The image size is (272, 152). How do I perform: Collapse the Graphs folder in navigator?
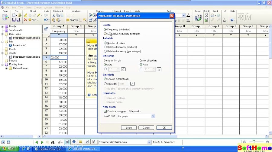click(2, 53)
